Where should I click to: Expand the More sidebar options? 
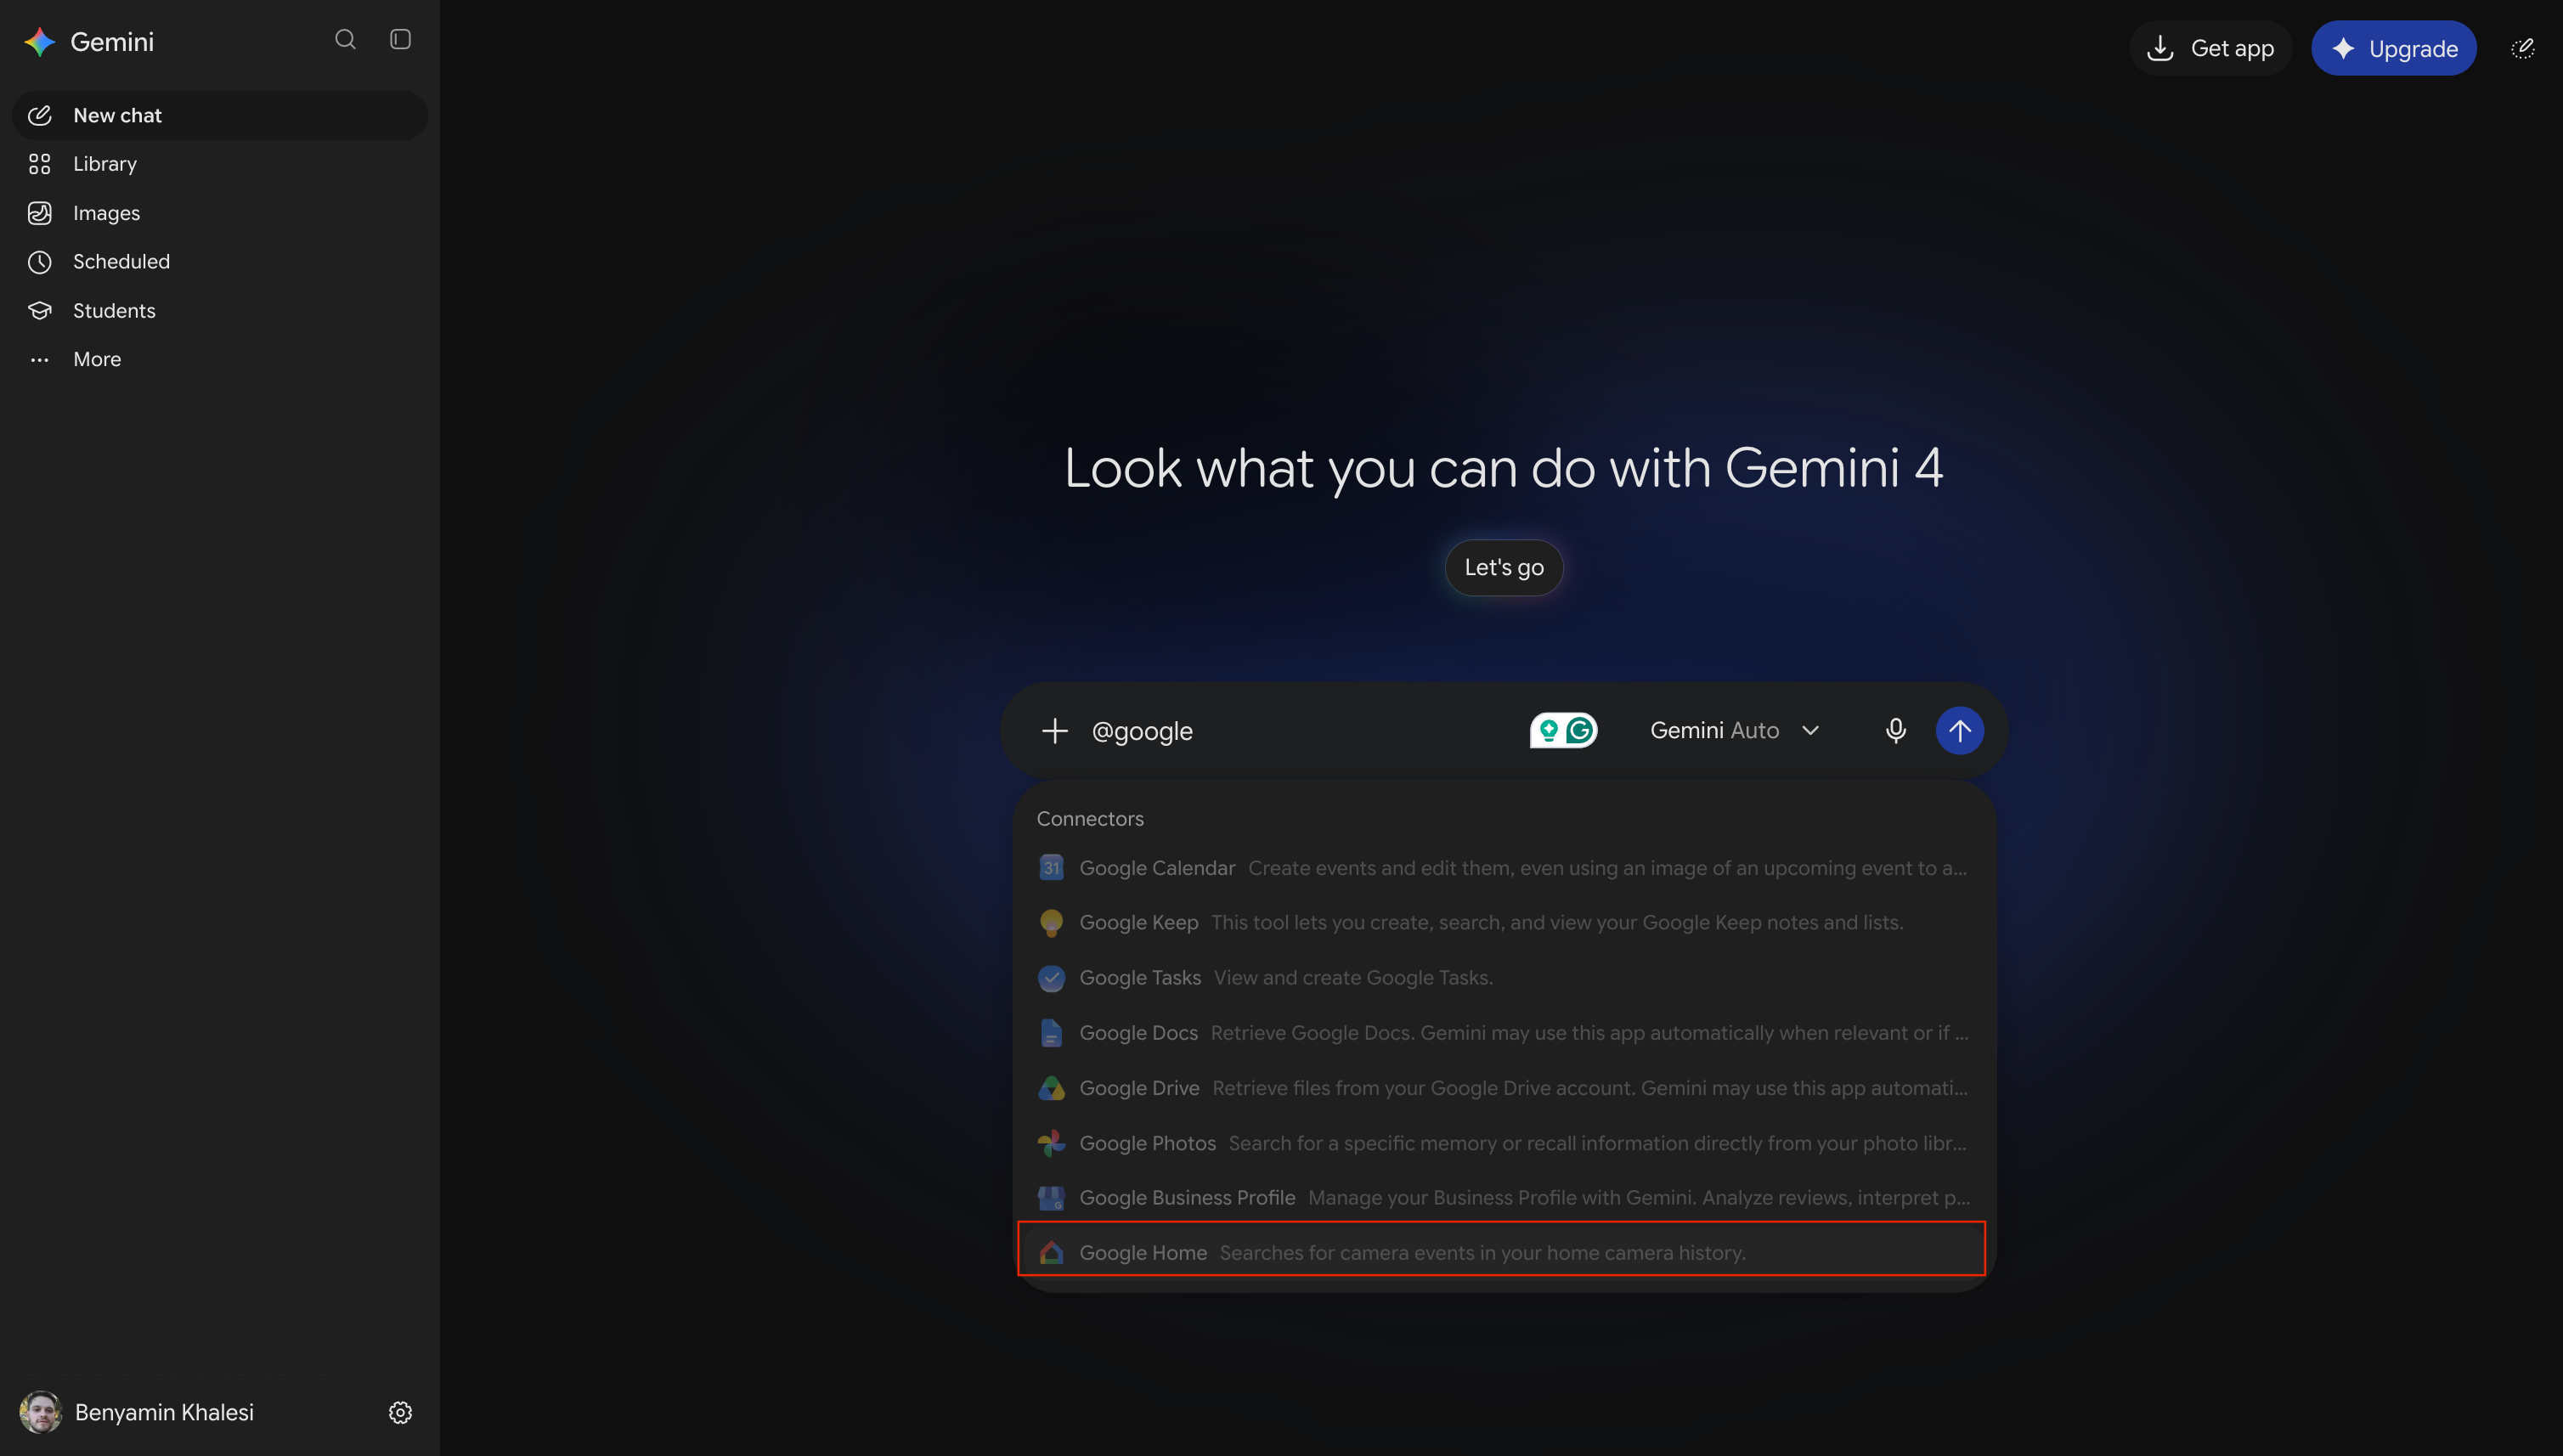[219, 359]
